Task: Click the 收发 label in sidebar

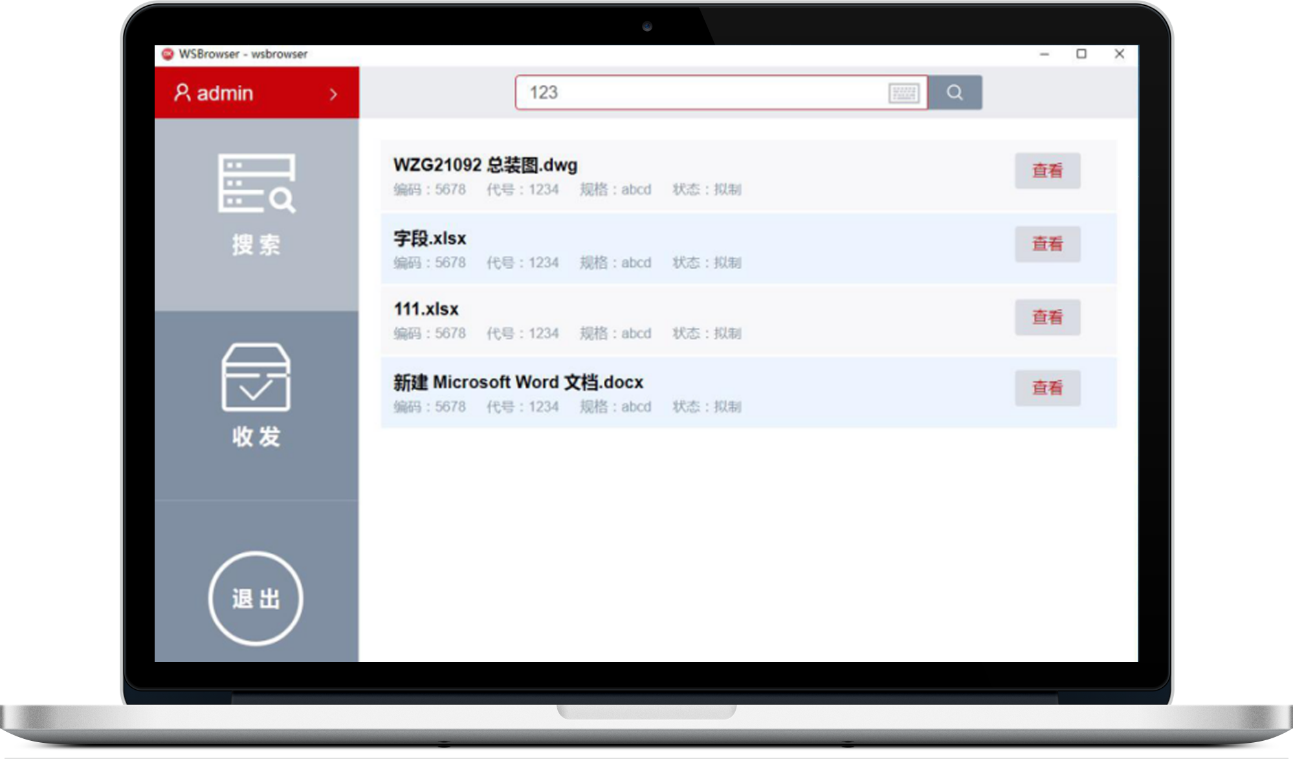Action: click(256, 437)
